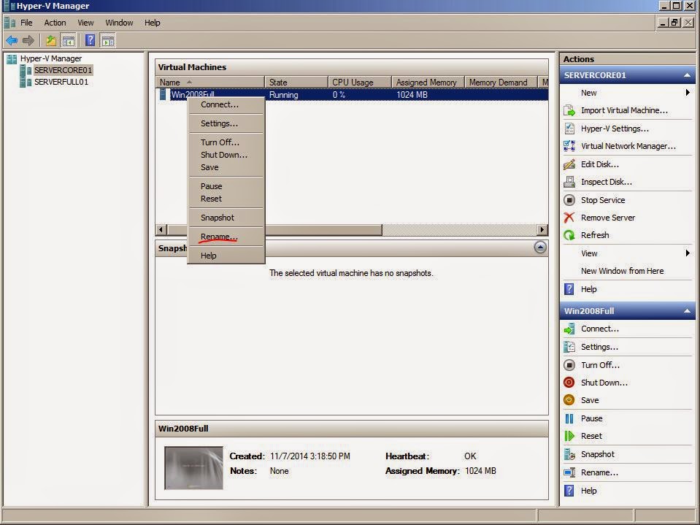Collapse the SERVERCORE01 actions section
Viewport: 700px width, 525px height.
(687, 75)
